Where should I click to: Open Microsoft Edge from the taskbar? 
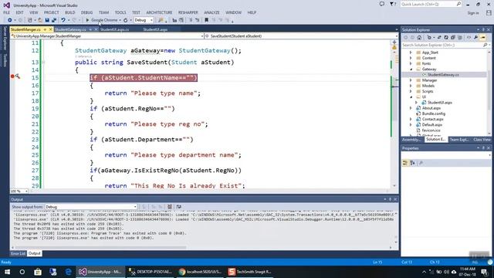point(68,272)
